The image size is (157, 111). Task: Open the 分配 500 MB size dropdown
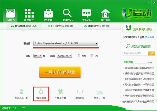41,56
